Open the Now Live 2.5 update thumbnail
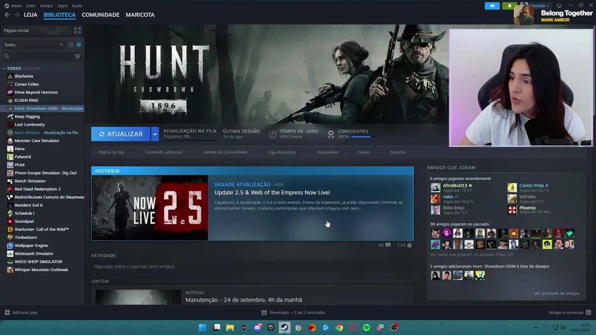This screenshot has width=596, height=335. tap(150, 208)
